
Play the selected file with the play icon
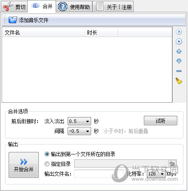tap(179, 32)
